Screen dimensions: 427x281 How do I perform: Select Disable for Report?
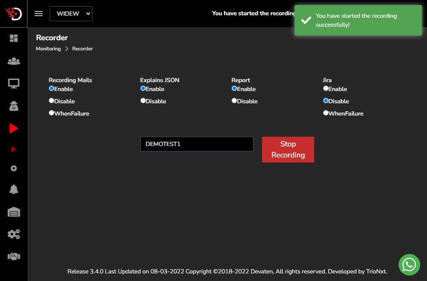point(234,101)
